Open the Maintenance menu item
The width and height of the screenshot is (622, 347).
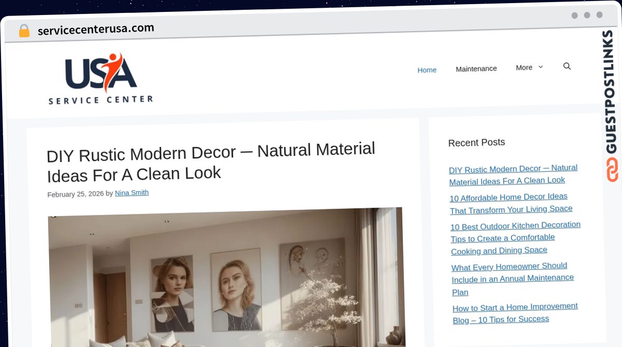click(x=476, y=68)
